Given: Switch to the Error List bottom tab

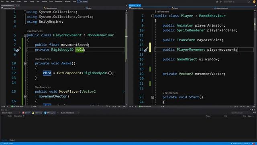Looking at the screenshot, I should (4, 140).
